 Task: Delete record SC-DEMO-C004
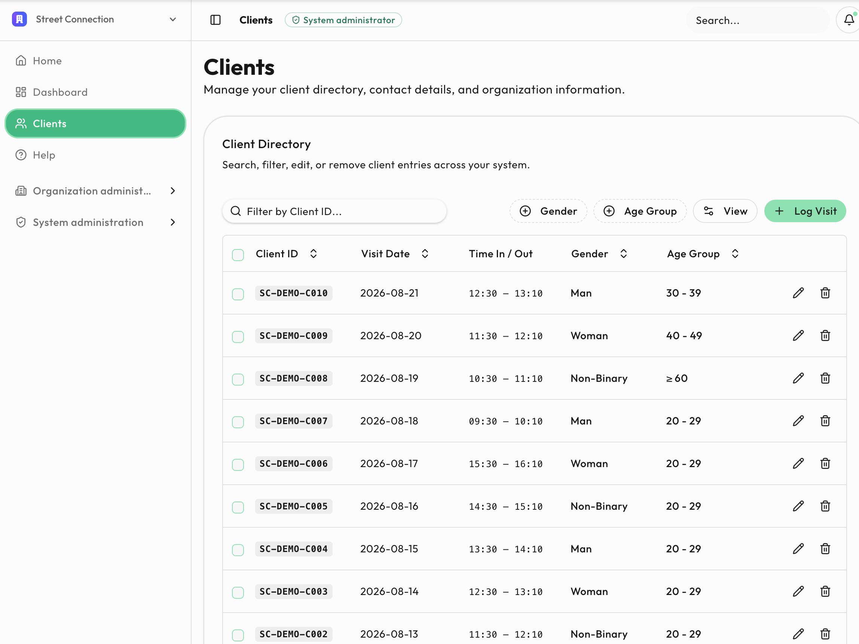(x=825, y=549)
